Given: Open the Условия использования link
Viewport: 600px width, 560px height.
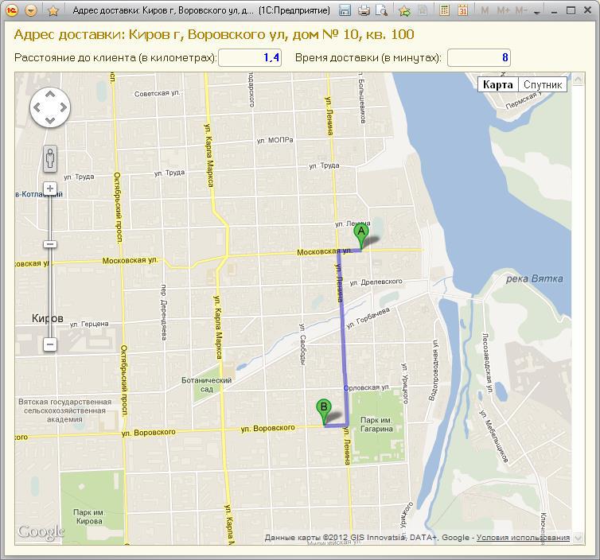Looking at the screenshot, I should pos(523,538).
